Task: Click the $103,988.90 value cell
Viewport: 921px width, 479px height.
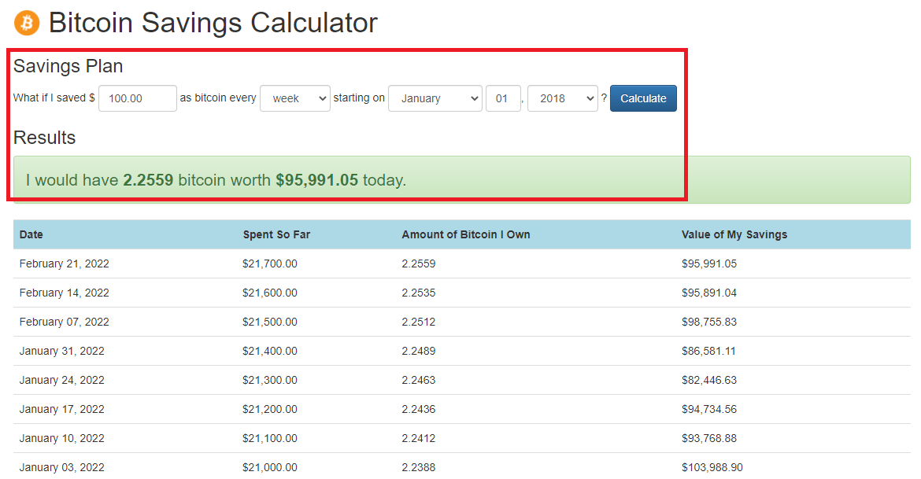Action: pos(712,467)
